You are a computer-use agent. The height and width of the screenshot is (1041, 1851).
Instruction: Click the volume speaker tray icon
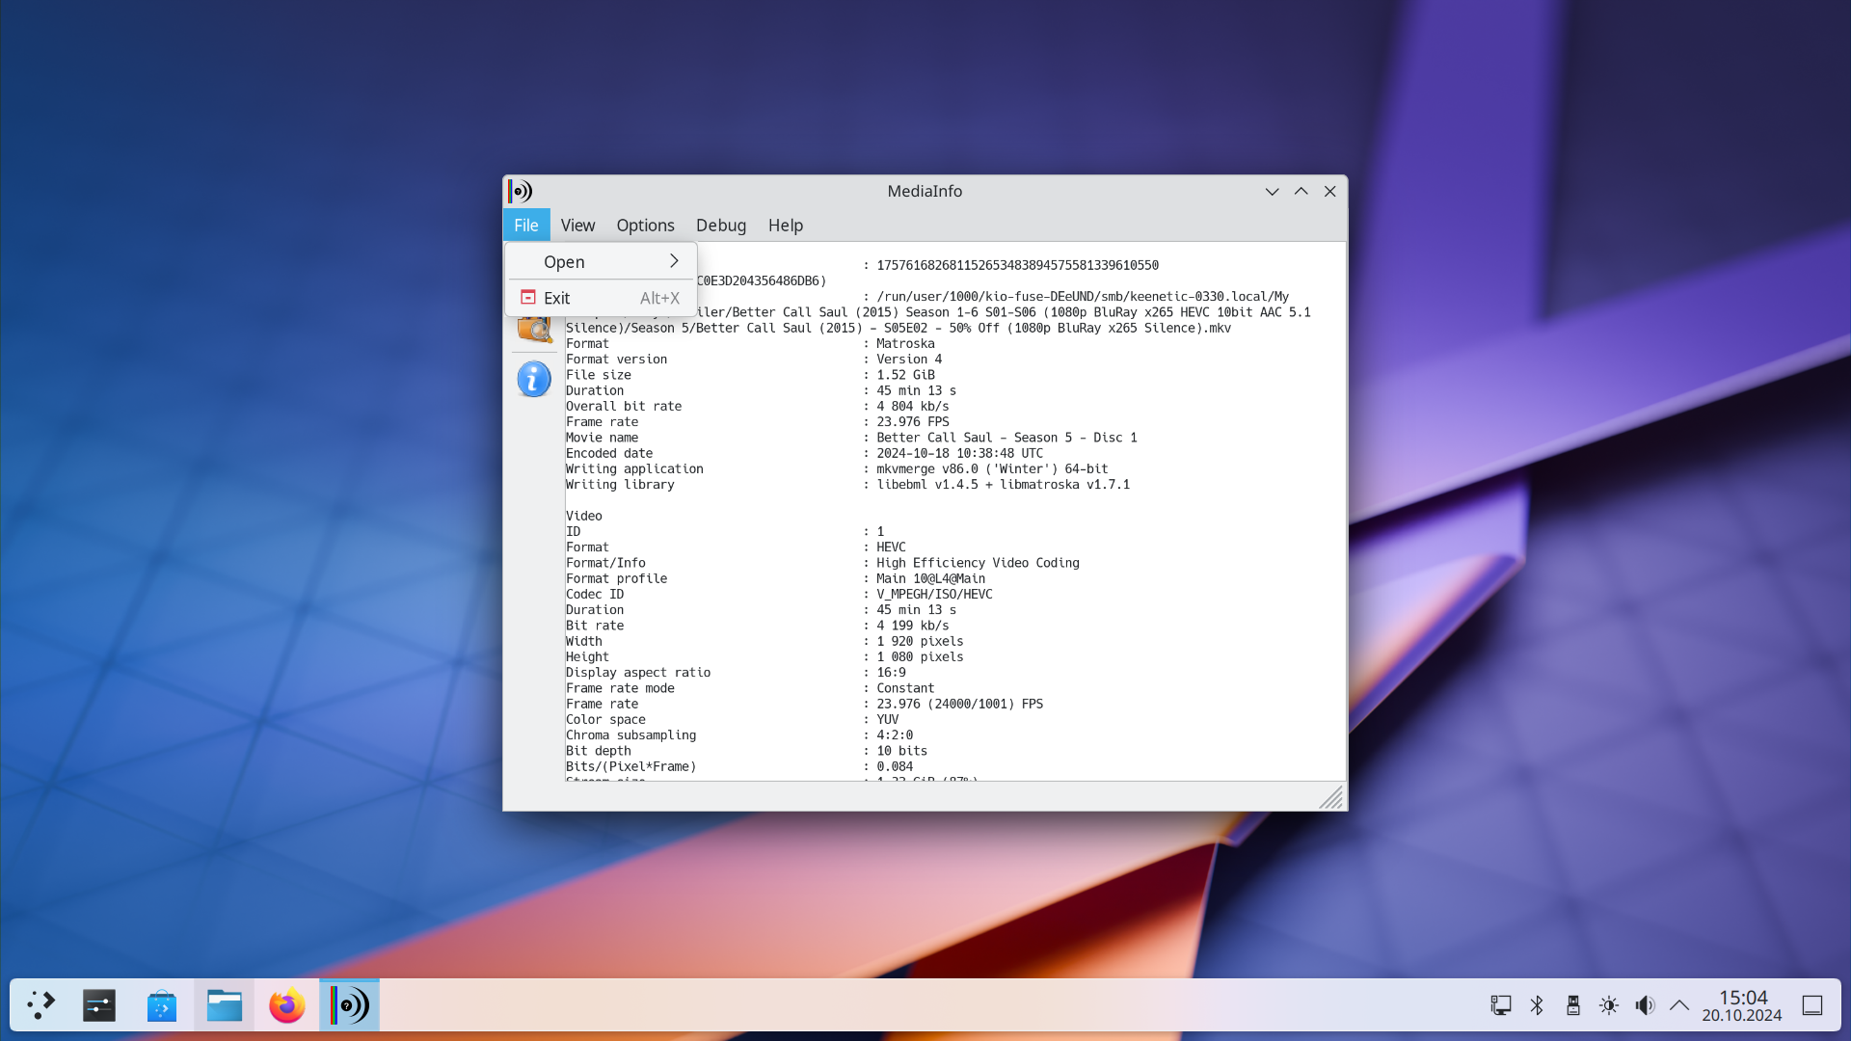point(1645,1005)
